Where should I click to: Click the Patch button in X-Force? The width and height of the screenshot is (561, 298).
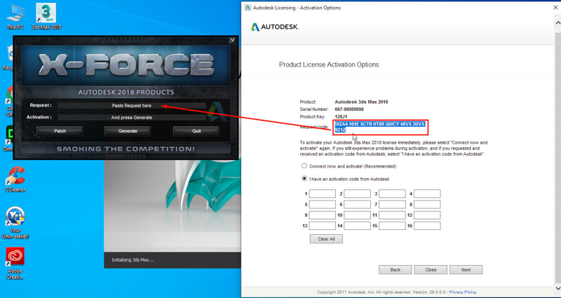(60, 131)
